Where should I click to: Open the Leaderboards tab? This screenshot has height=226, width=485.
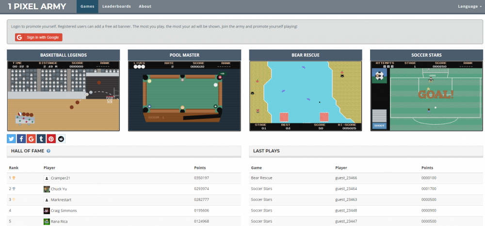[x=116, y=6]
